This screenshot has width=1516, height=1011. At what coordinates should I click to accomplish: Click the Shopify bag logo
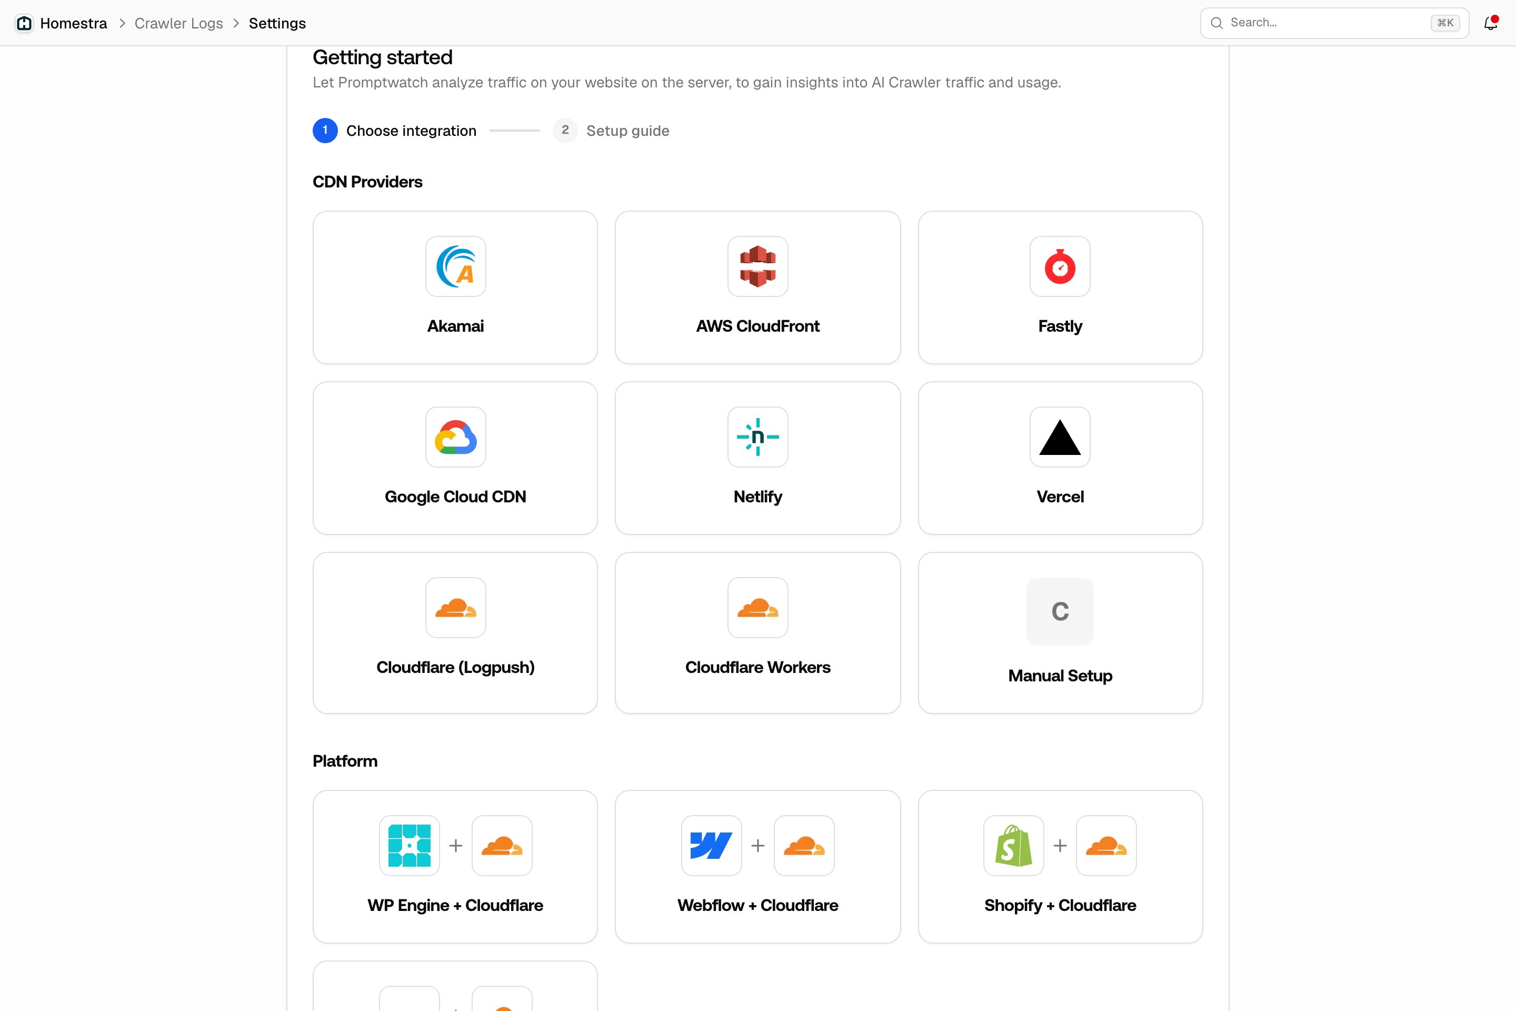point(1013,845)
